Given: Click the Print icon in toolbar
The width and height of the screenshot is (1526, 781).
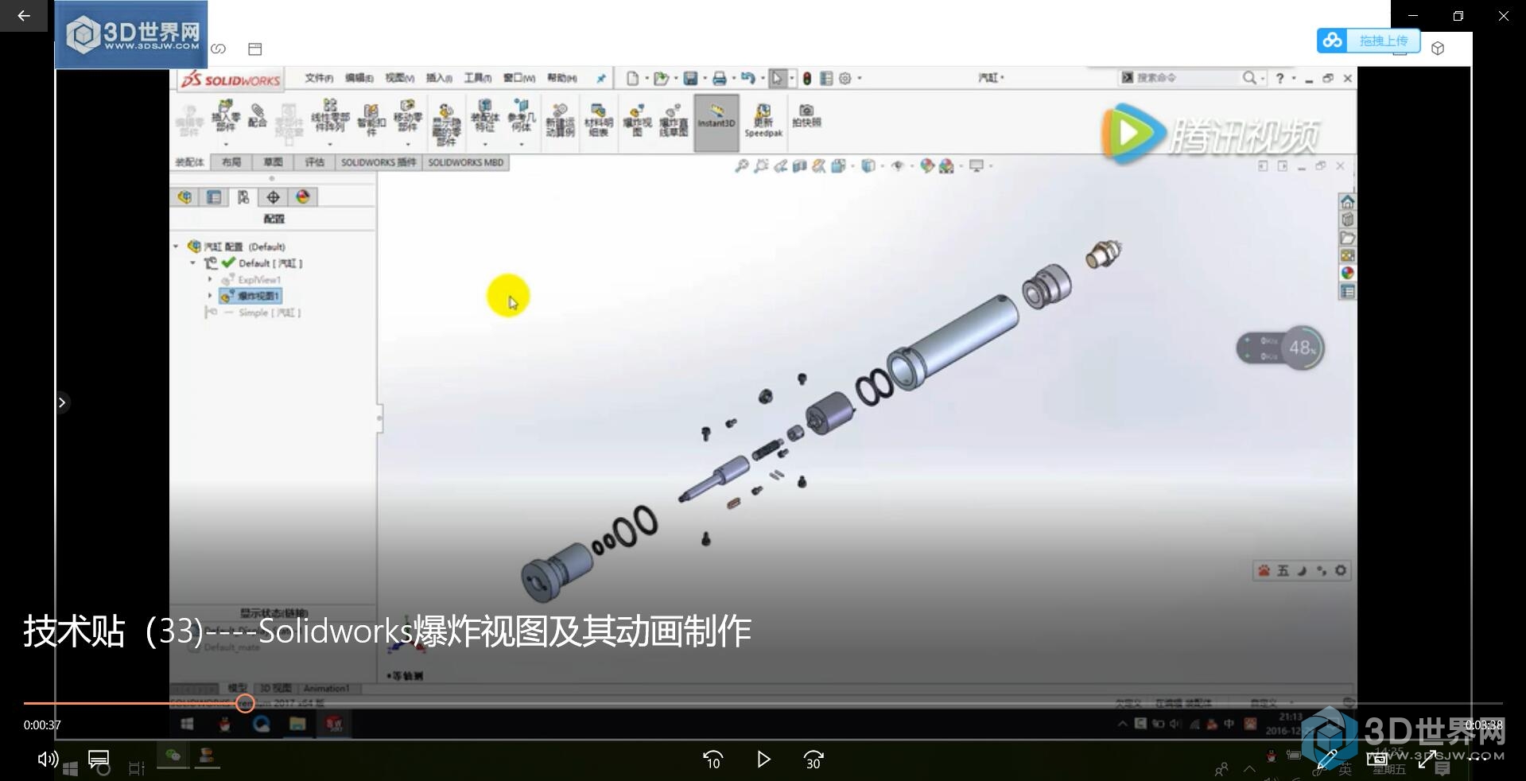Looking at the screenshot, I should 719,78.
